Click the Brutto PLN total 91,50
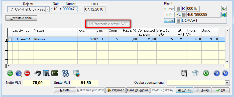This screenshot has width=234, height=97. pos(85,83)
